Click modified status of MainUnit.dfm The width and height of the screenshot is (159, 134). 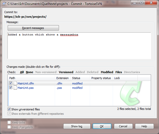[x=77, y=83]
